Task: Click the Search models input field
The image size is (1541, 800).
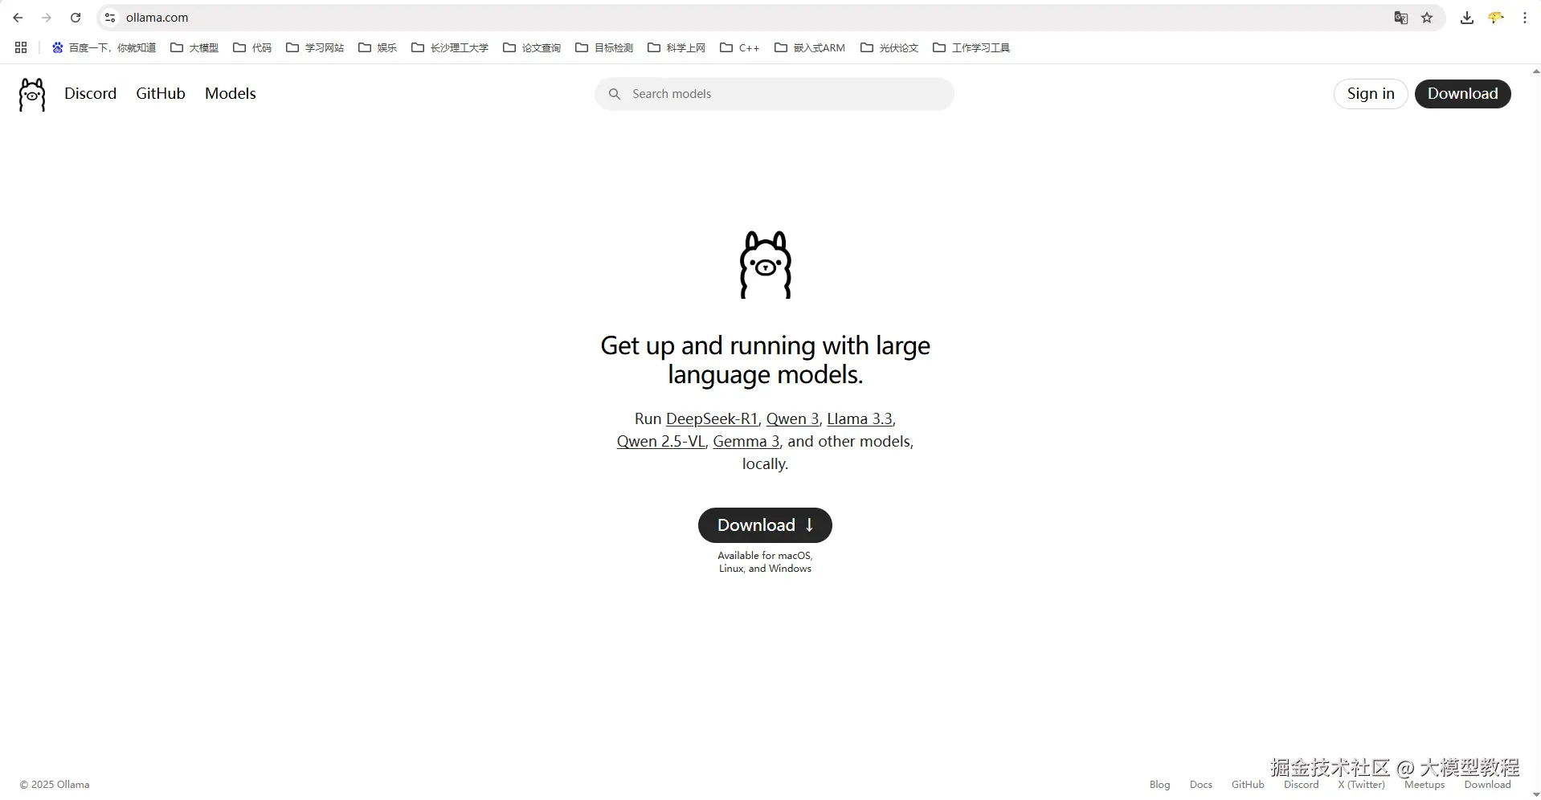Action: coord(775,94)
